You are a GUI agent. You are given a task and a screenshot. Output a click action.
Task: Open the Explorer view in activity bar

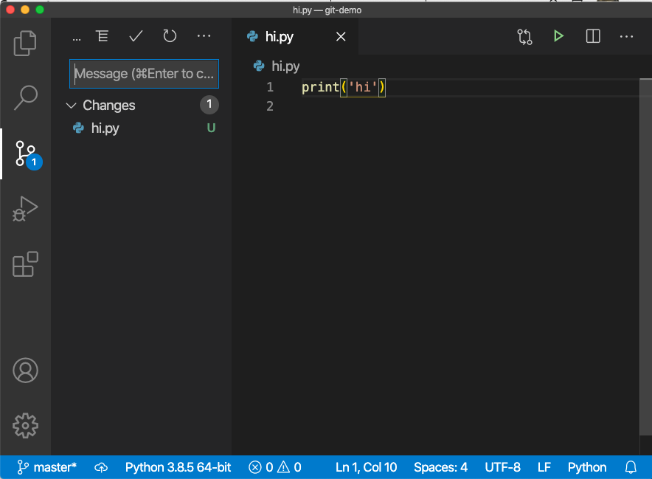click(25, 43)
